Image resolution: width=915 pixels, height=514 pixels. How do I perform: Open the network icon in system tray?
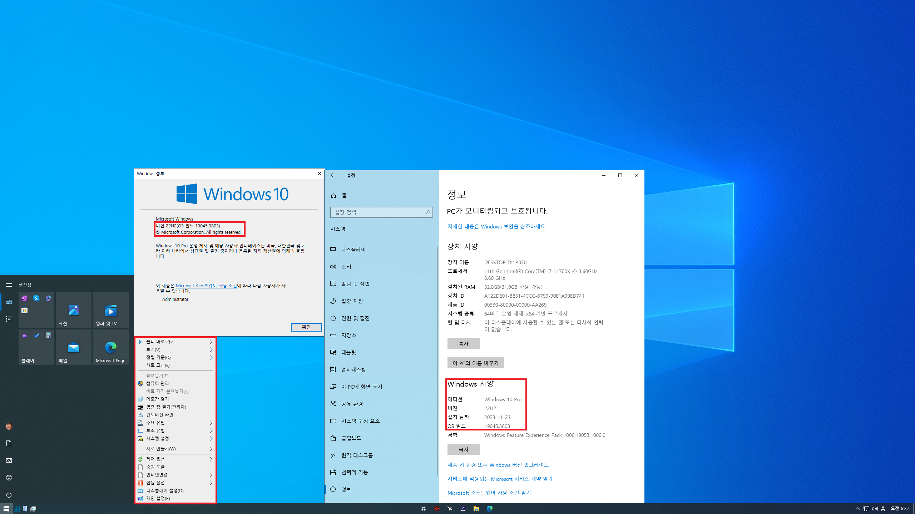click(x=866, y=509)
